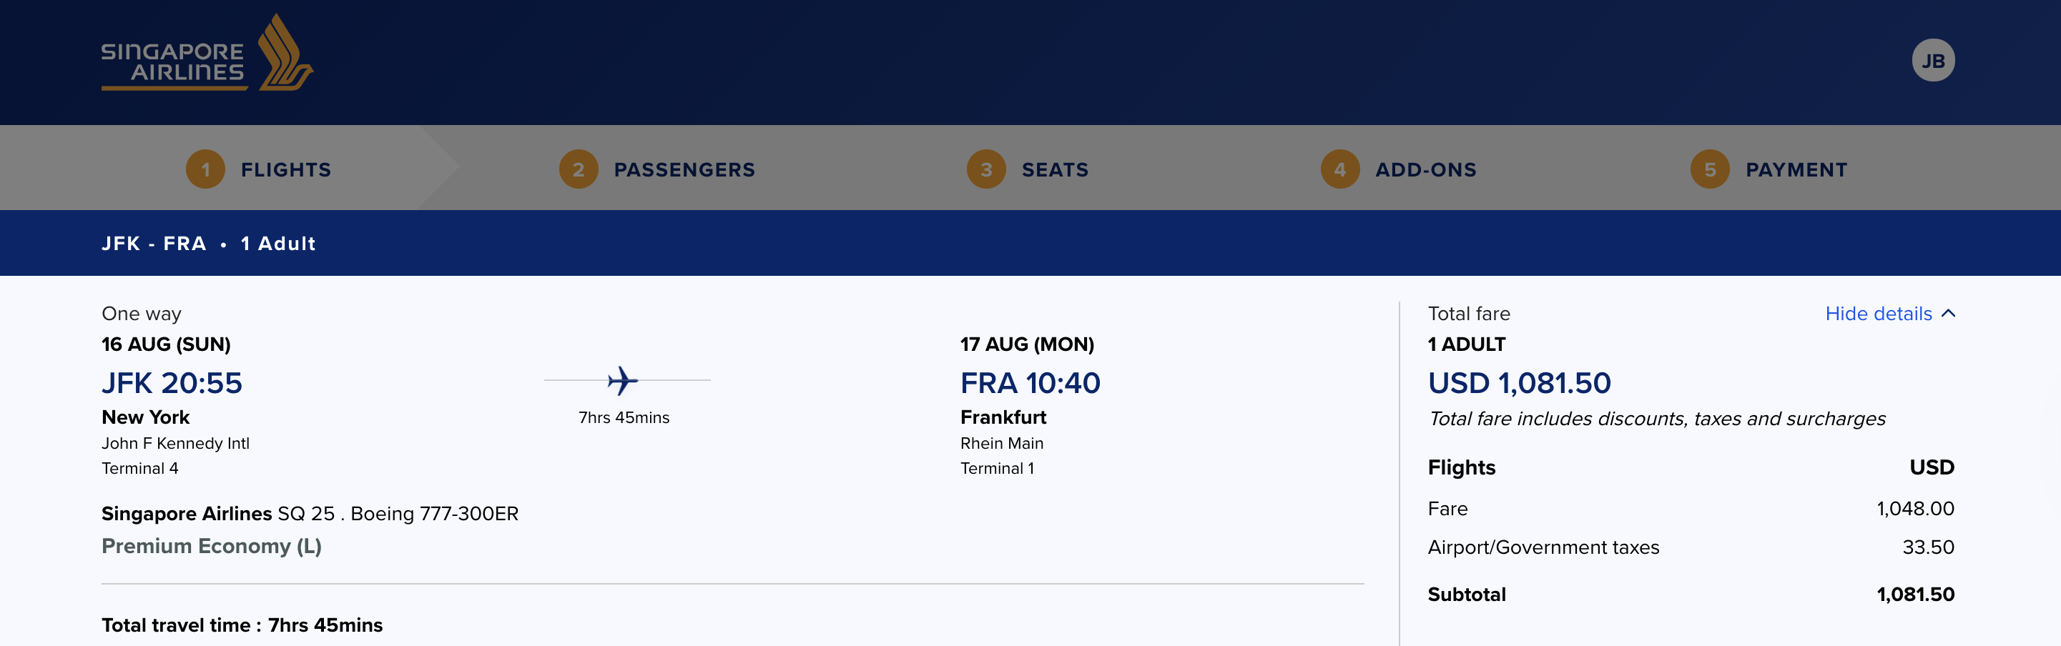
Task: Switch to the PASSENGERS step
Action: click(x=684, y=169)
